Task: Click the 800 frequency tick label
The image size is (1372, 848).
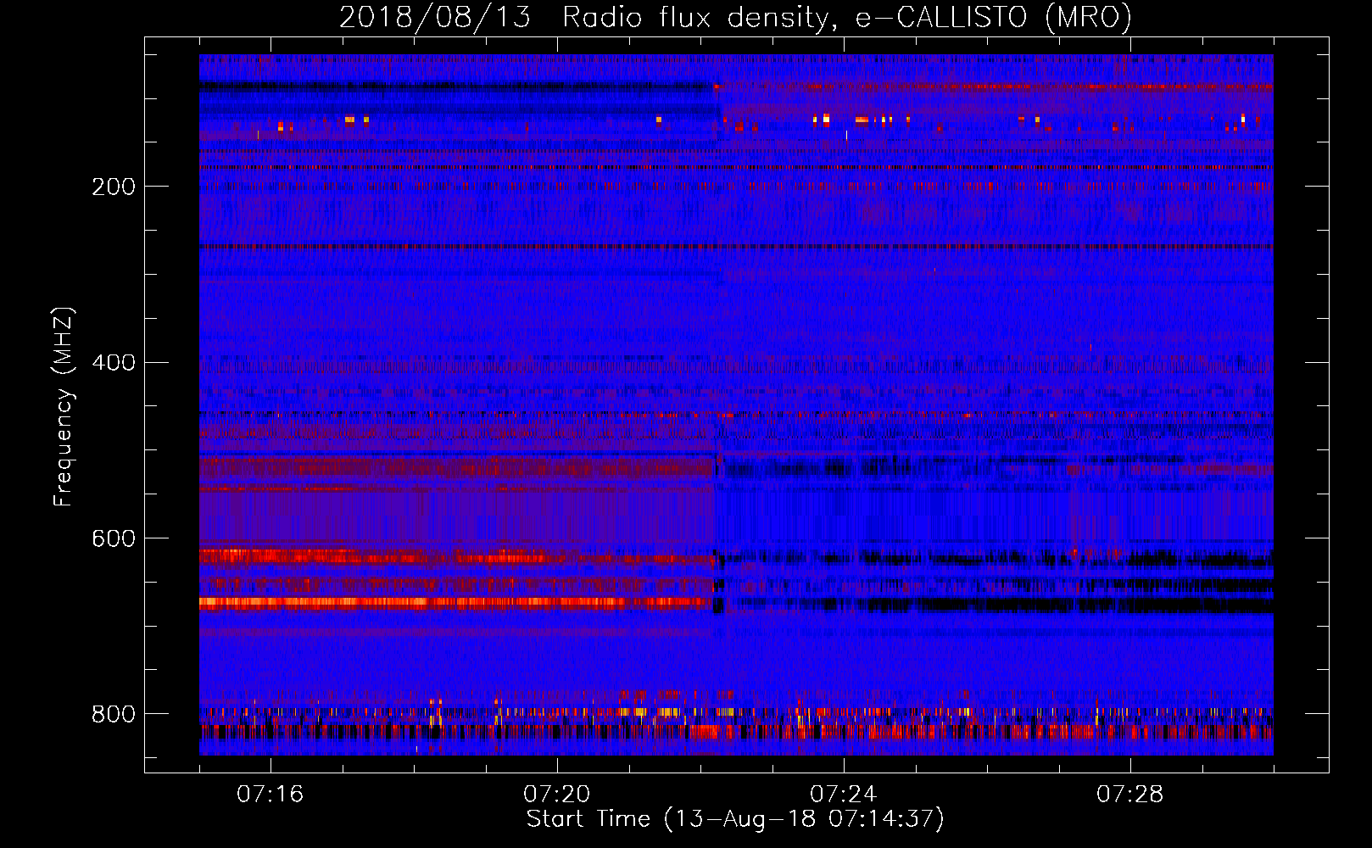Action: click(113, 714)
